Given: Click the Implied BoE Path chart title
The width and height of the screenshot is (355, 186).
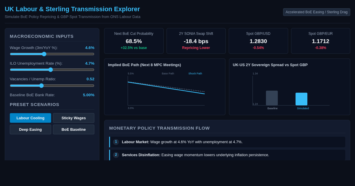Looking at the screenshot, I should (x=144, y=65).
